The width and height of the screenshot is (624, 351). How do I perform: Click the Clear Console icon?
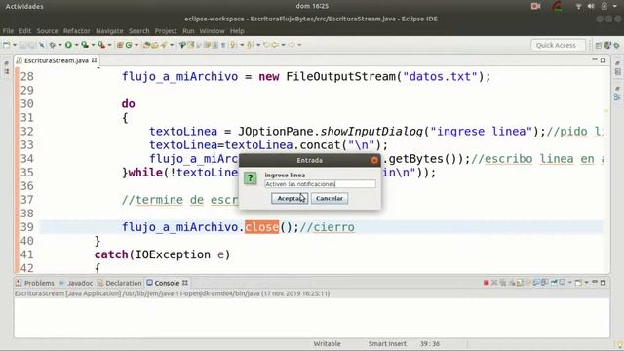point(512,283)
